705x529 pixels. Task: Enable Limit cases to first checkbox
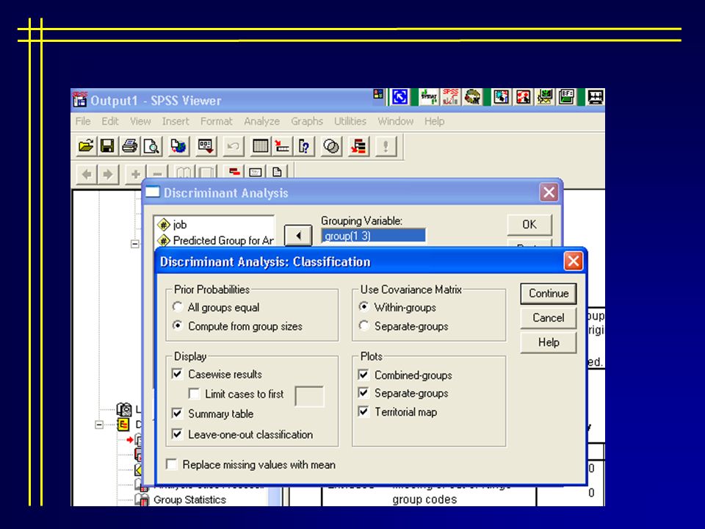pos(194,394)
